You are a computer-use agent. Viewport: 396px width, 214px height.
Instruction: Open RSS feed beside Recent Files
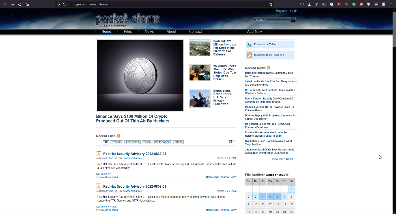pyautogui.click(x=119, y=136)
